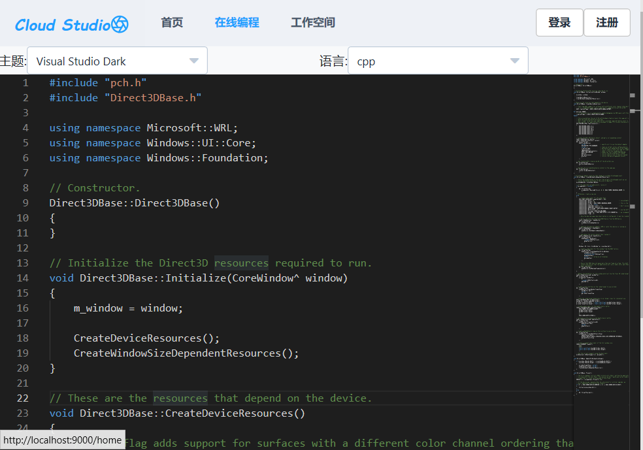The width and height of the screenshot is (643, 450).
Task: Click 'These are the resources' comment line
Action: 210,398
